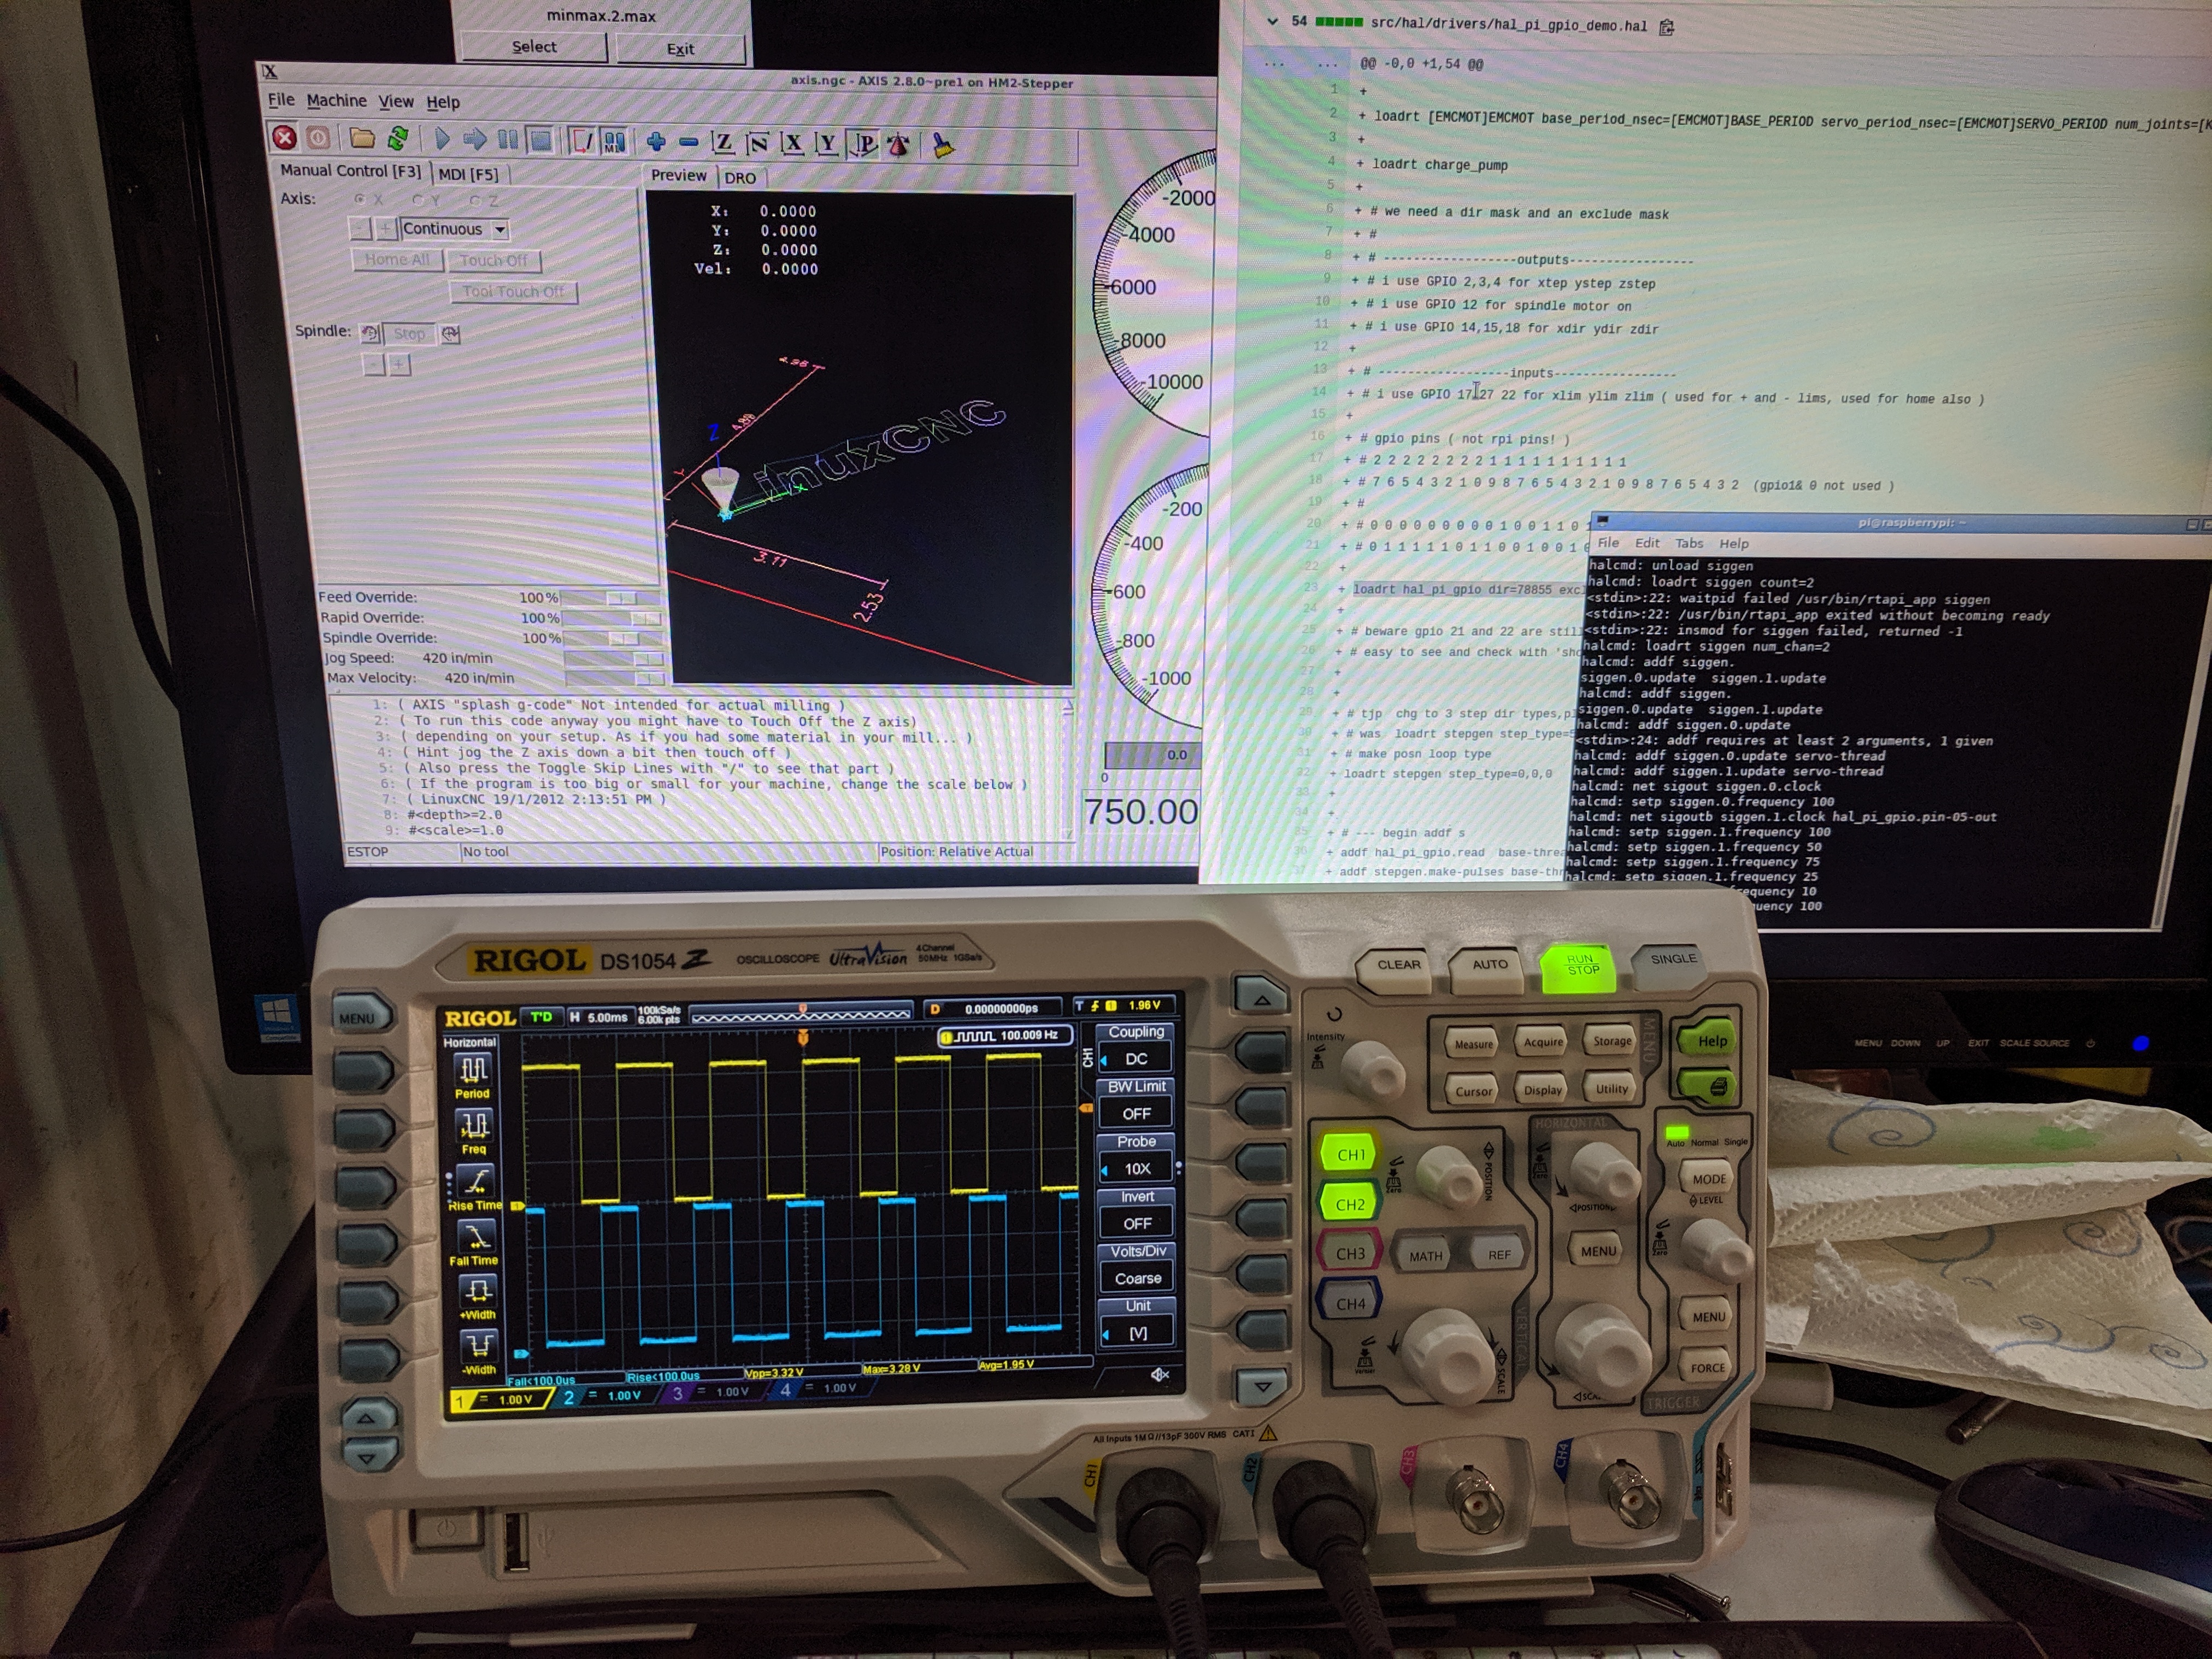This screenshot has height=1659, width=2212.
Task: Jog the axis positive with plus button
Action: 386,229
